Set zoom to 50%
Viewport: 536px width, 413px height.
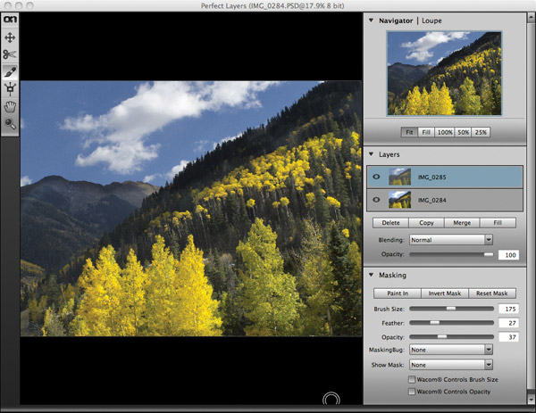[x=463, y=132]
